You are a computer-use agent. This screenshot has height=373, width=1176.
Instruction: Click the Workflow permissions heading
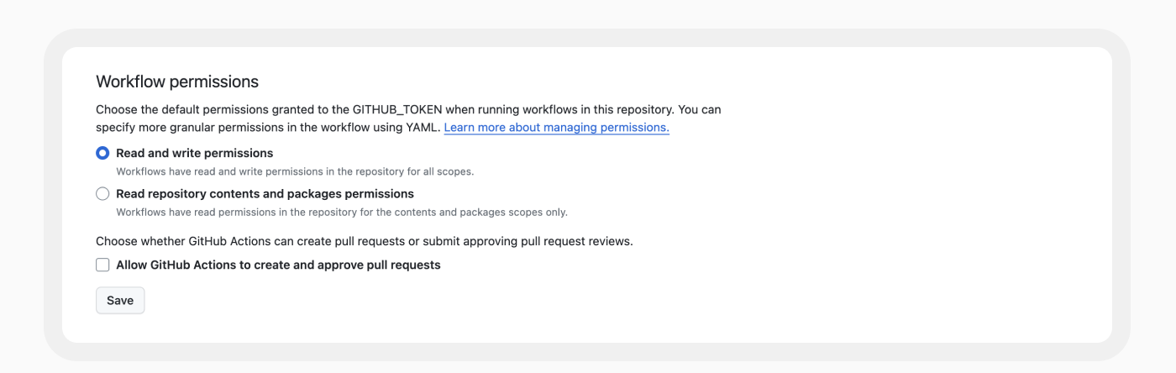click(x=177, y=81)
